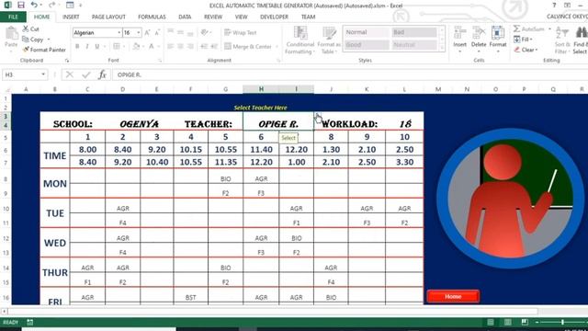Toggle Bold formatting
Screen dimensions: 588x331
tap(77, 46)
